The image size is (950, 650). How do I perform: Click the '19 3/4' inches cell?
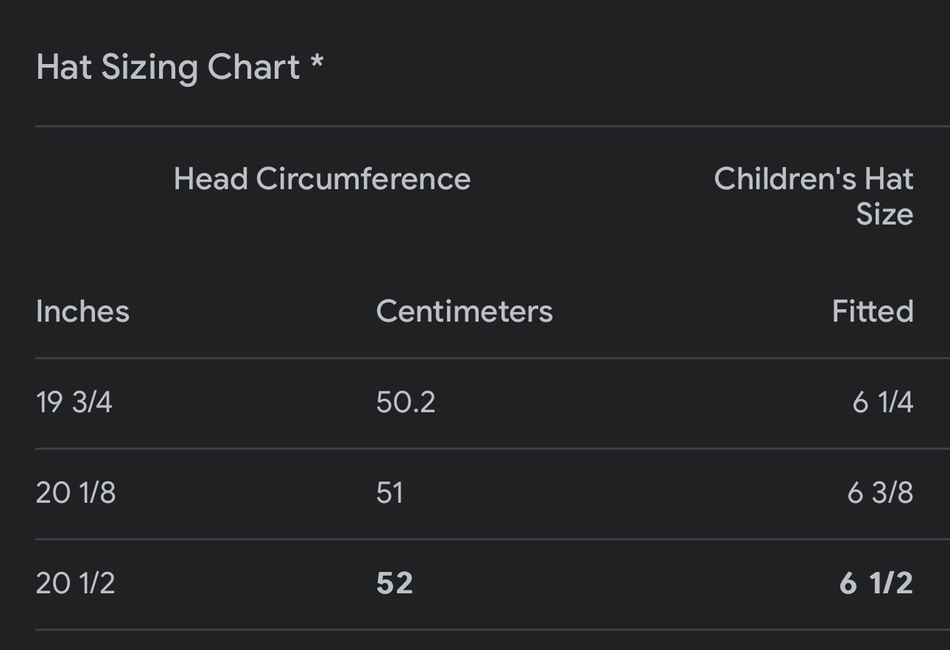pyautogui.click(x=74, y=402)
